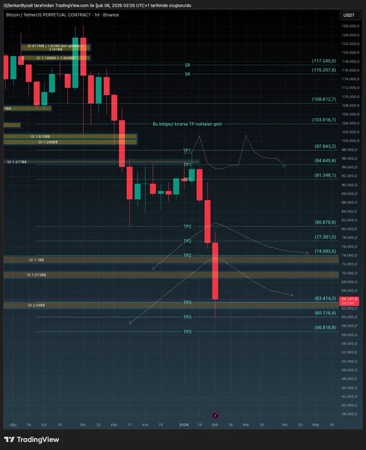
Task: Open the lightning event icon above Şub
Action: click(215, 416)
